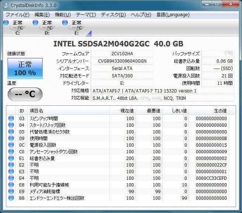Click status orb for 05 代替処理済のセクタ数
The image size is (242, 213).
tap(11, 132)
